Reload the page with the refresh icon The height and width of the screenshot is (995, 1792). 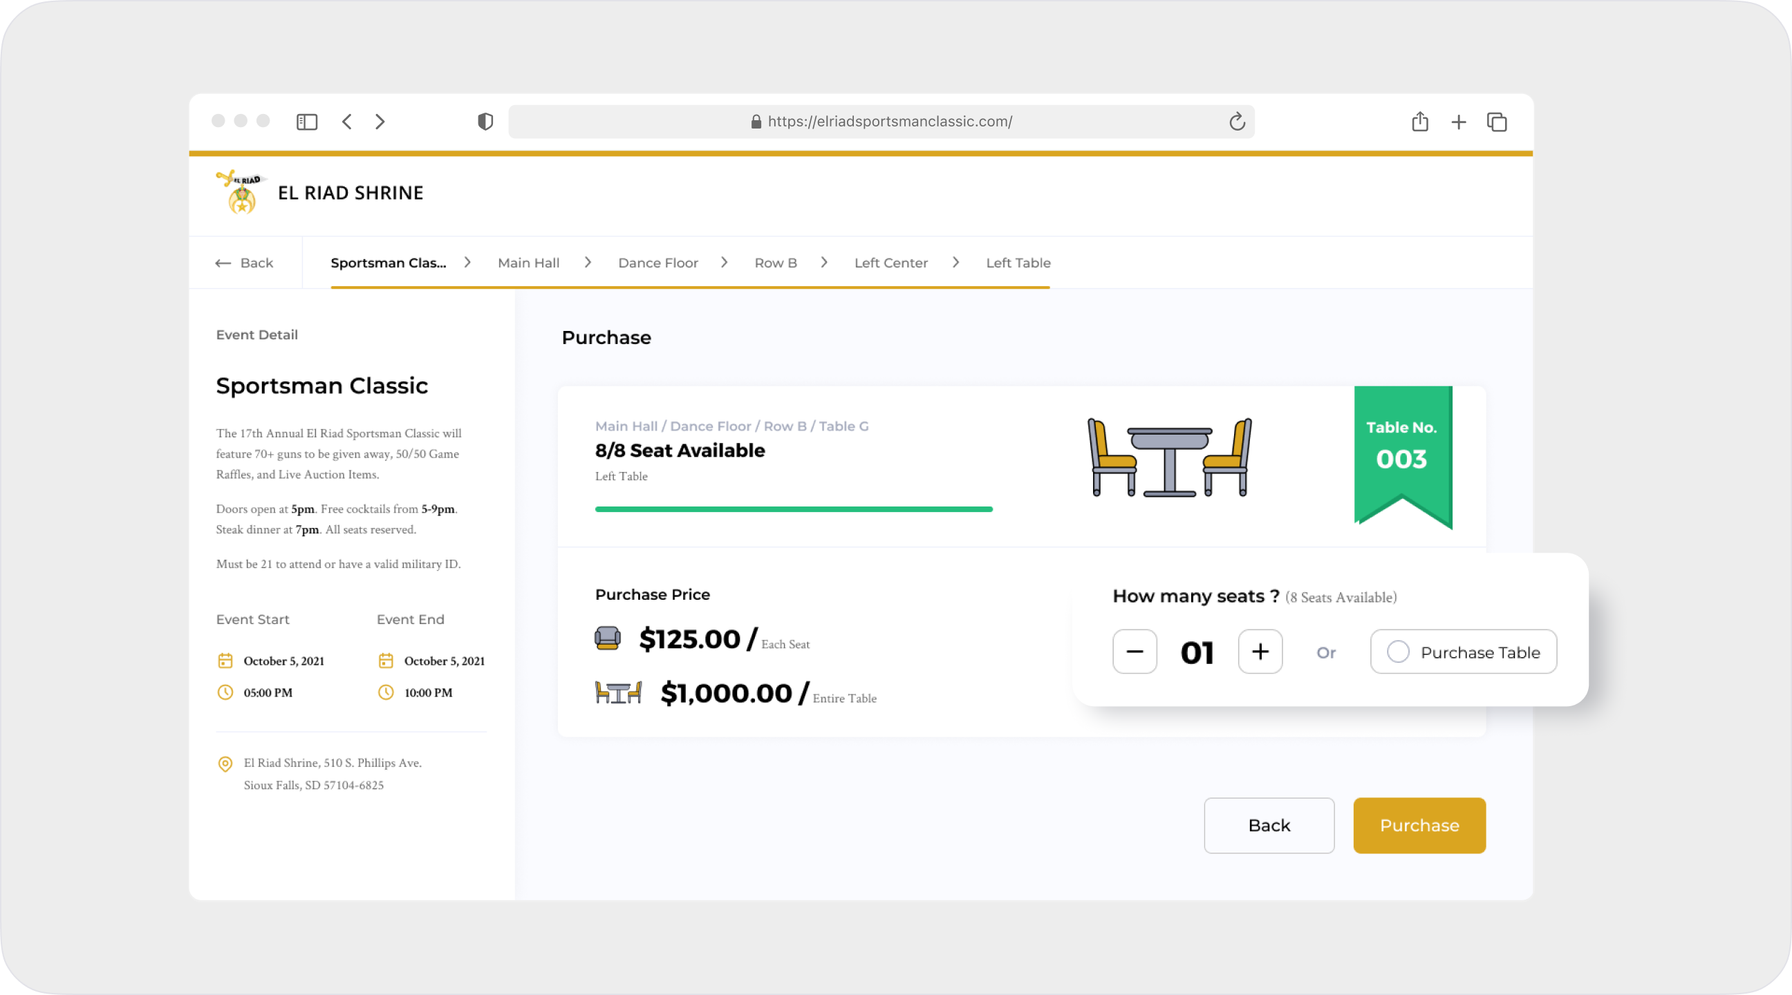tap(1236, 122)
